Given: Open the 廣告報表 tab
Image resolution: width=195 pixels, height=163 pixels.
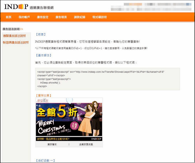Looking at the screenshot, I should click(x=61, y=17).
